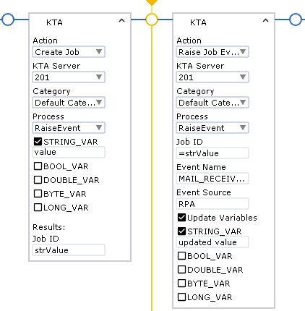Collapse the left KTA Create Job panel

[x=121, y=21]
